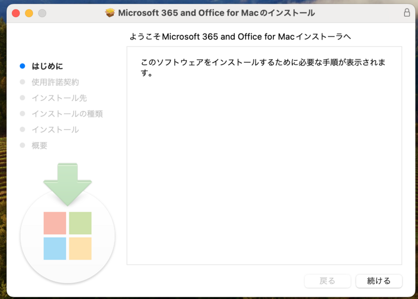Image resolution: width=418 pixels, height=299 pixels.
Task: Select the インストール先 step
Action: (59, 98)
